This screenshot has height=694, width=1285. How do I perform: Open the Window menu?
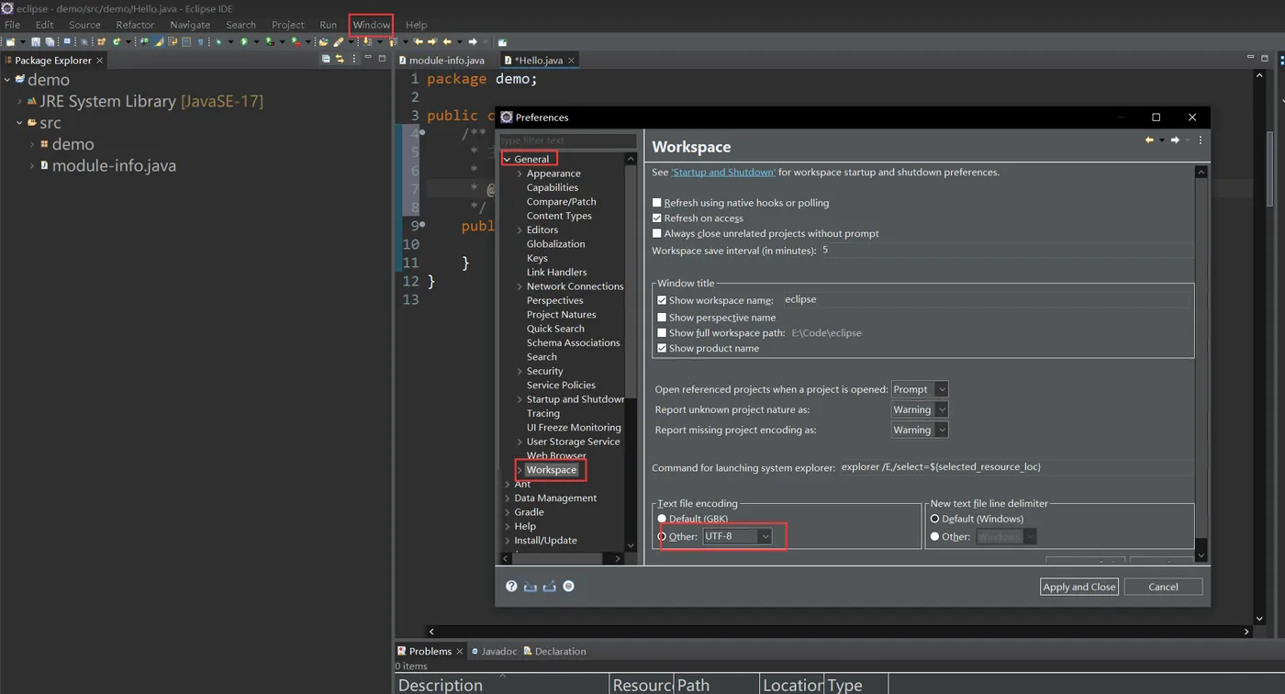pyautogui.click(x=372, y=25)
